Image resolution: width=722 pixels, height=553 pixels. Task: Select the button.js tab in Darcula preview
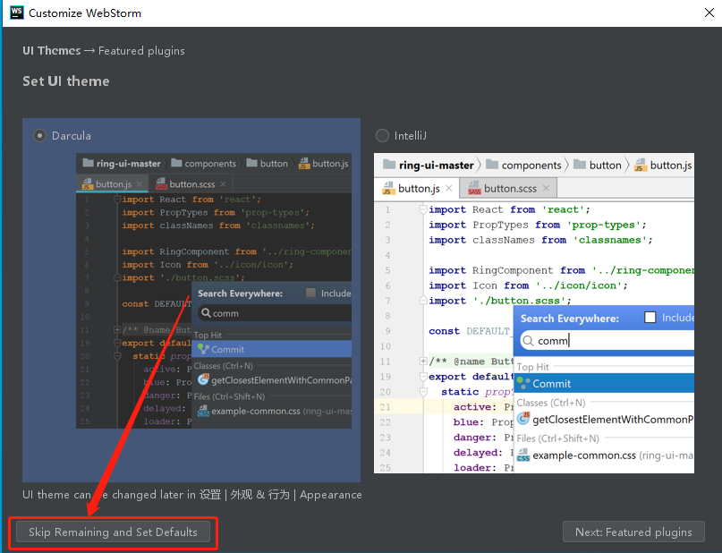(114, 184)
